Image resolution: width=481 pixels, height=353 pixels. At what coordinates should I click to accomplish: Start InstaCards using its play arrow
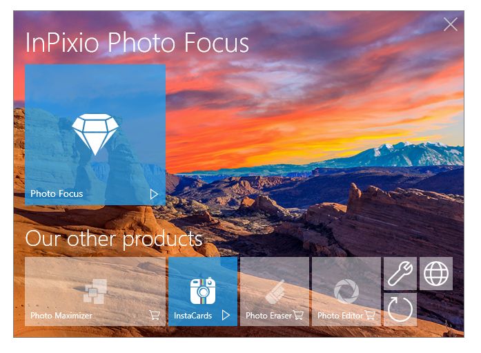pyautogui.click(x=226, y=315)
